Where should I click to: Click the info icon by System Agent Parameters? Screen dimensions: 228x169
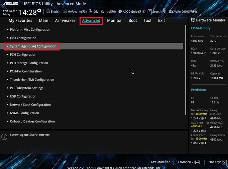click(4, 137)
